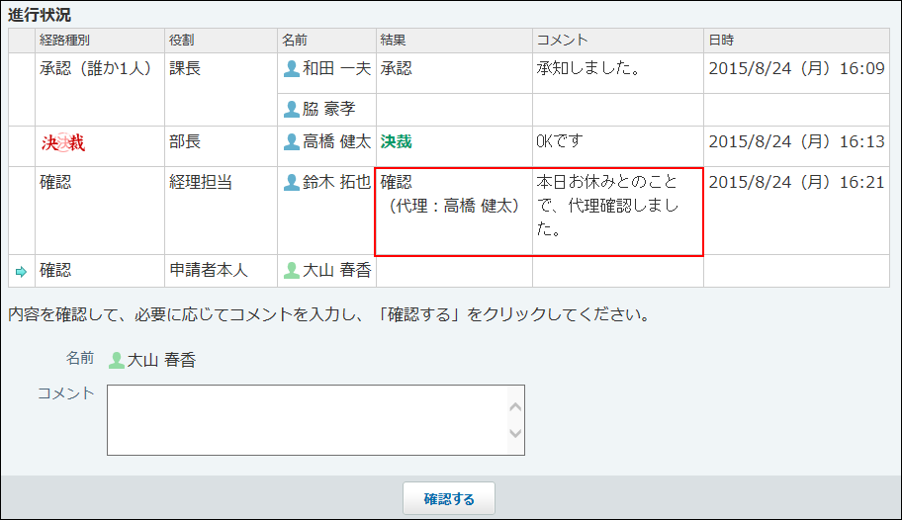
Task: Click the comment 承知しました。
Action: pyautogui.click(x=588, y=68)
